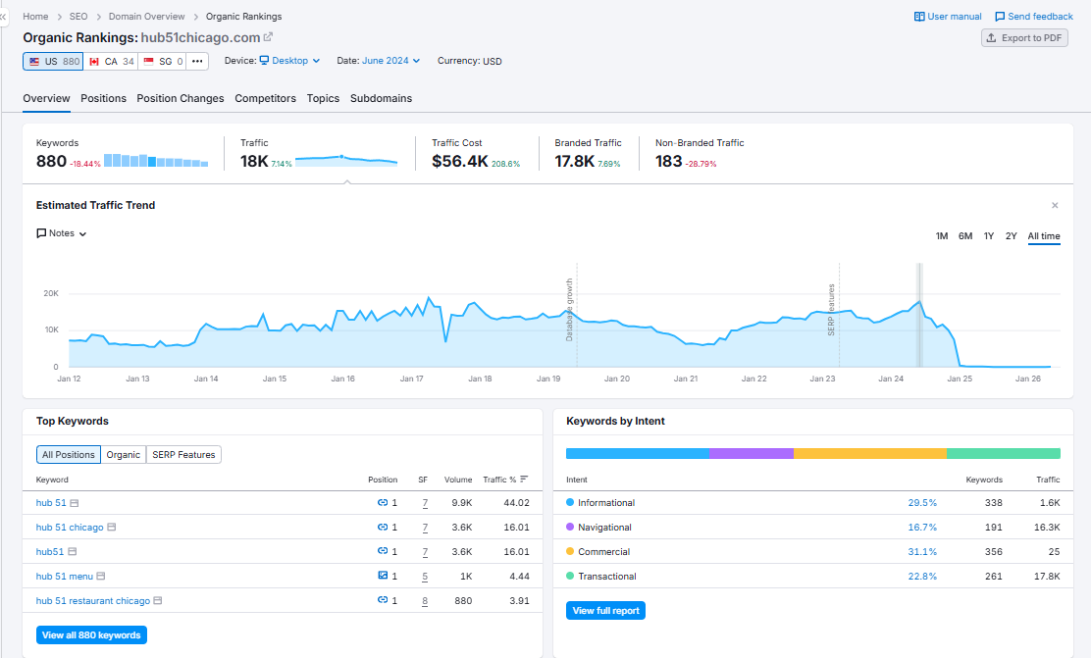This screenshot has width=1091, height=658.
Task: Click purple Navigational segment of intent bar
Action: coord(752,453)
